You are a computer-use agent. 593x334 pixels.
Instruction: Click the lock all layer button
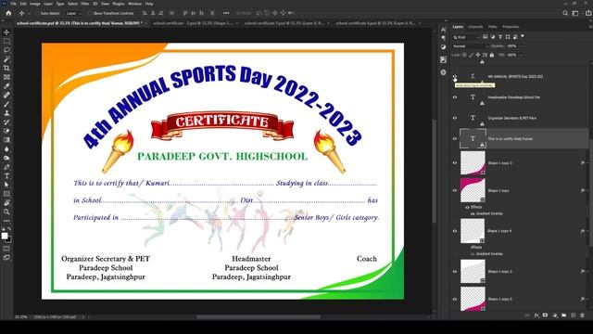tap(492, 55)
